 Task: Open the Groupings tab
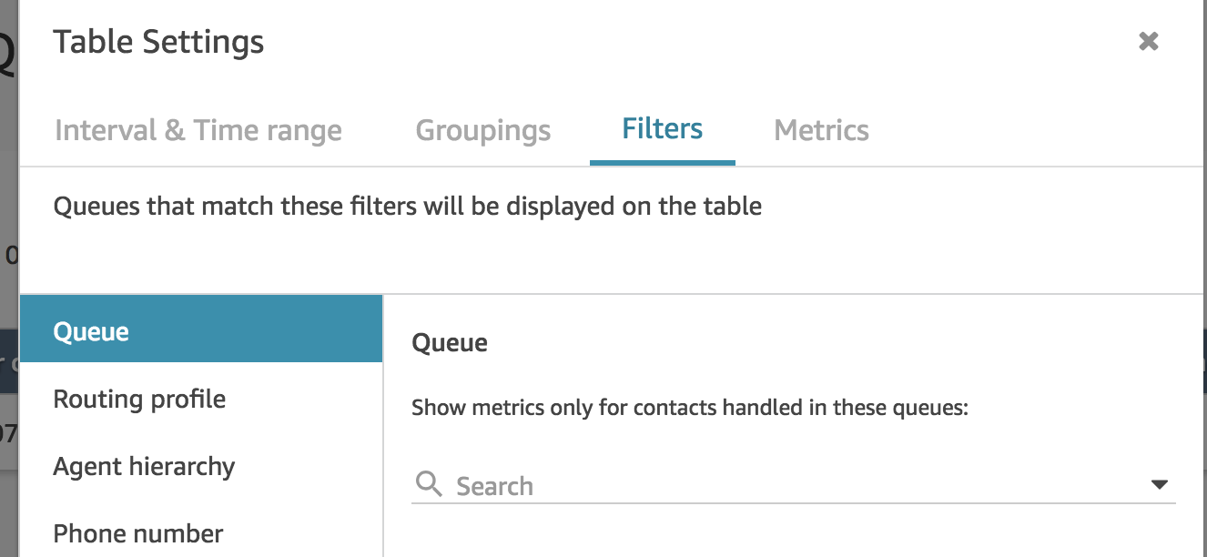483,130
